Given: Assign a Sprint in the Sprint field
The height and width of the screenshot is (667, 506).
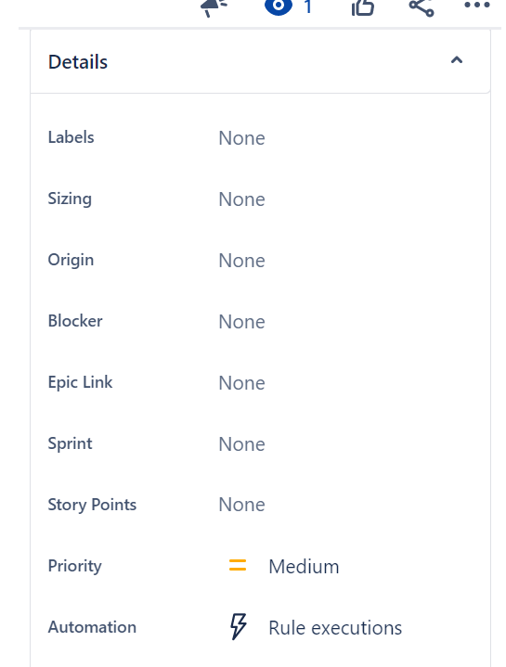Looking at the screenshot, I should click(x=241, y=444).
